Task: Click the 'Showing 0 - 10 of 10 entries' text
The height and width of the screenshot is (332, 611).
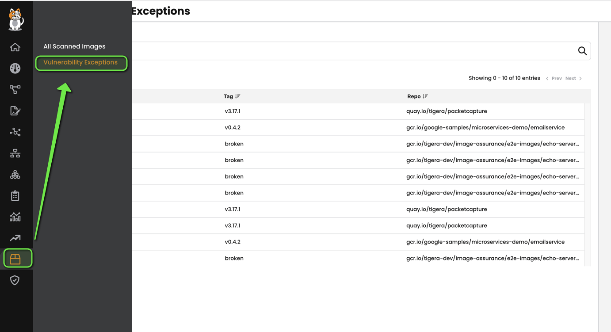Action: pos(504,78)
